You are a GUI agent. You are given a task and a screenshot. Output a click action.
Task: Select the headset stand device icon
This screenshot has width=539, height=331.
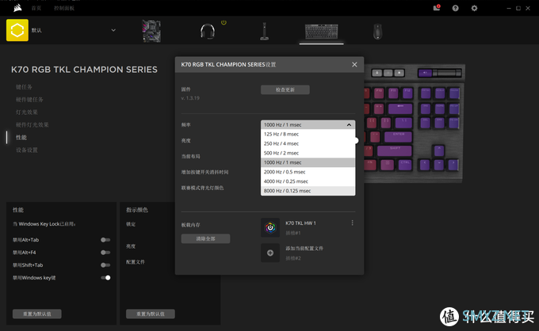pyautogui.click(x=264, y=31)
